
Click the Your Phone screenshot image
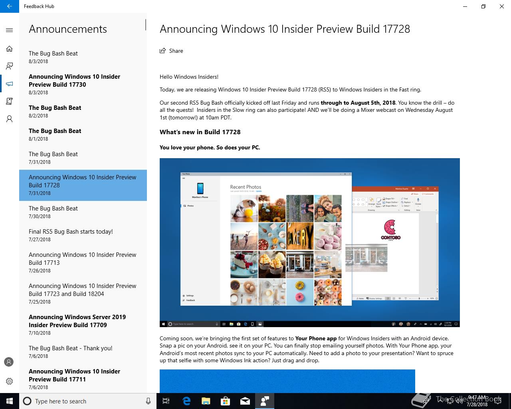(310, 242)
